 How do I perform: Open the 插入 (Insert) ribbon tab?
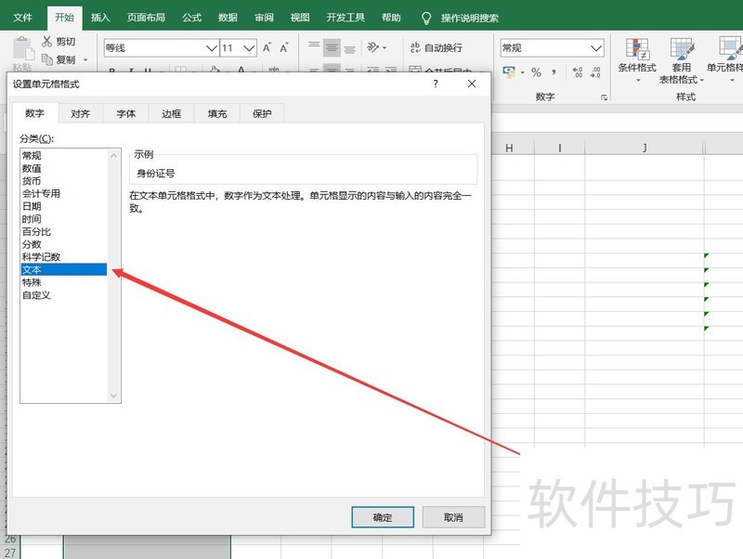100,18
